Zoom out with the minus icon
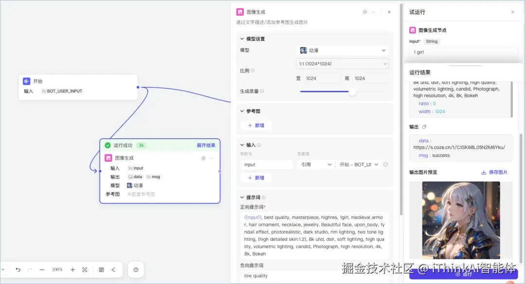The height and width of the screenshot is (284, 525). tap(42, 269)
